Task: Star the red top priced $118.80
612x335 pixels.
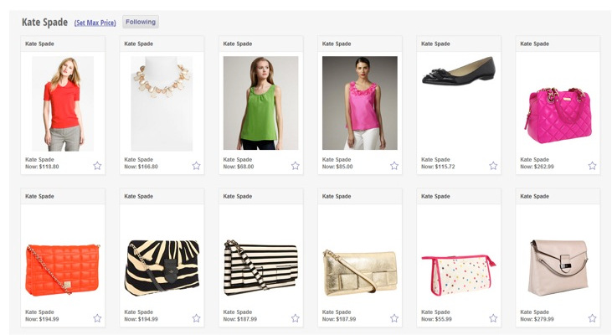Action: click(x=97, y=166)
